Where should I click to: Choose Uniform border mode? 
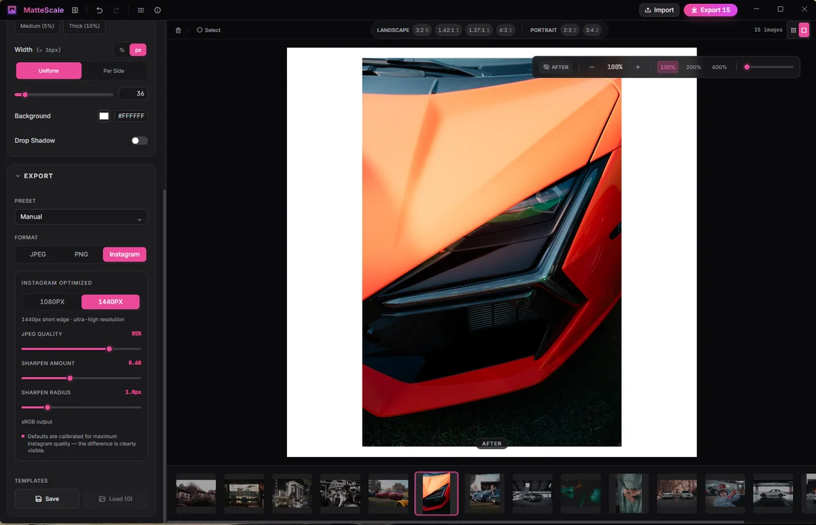pos(48,71)
